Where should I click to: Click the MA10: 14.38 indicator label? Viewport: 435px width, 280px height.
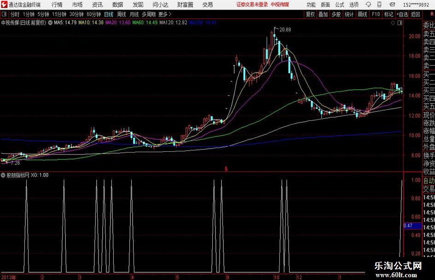[x=91, y=23]
